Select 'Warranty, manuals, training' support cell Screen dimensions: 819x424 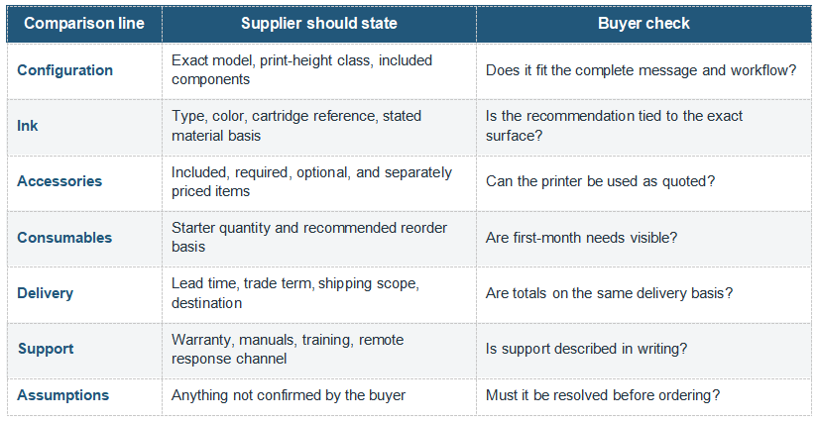click(x=318, y=349)
